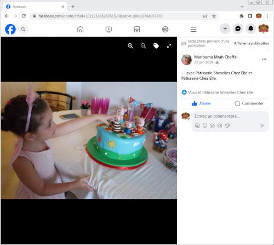
Task: Open a new browser tab
Action: point(73,7)
